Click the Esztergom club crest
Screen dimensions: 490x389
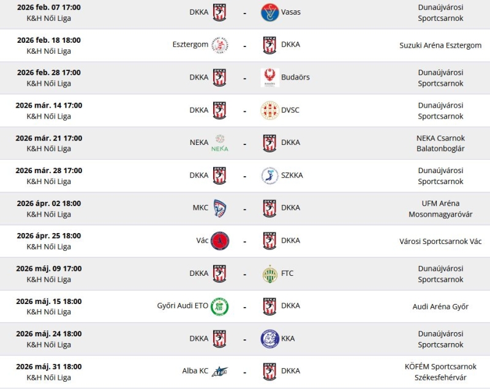pos(220,45)
